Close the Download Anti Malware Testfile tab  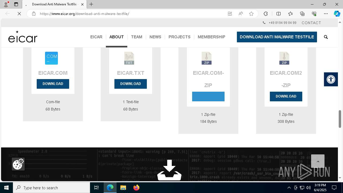pos(82,4)
